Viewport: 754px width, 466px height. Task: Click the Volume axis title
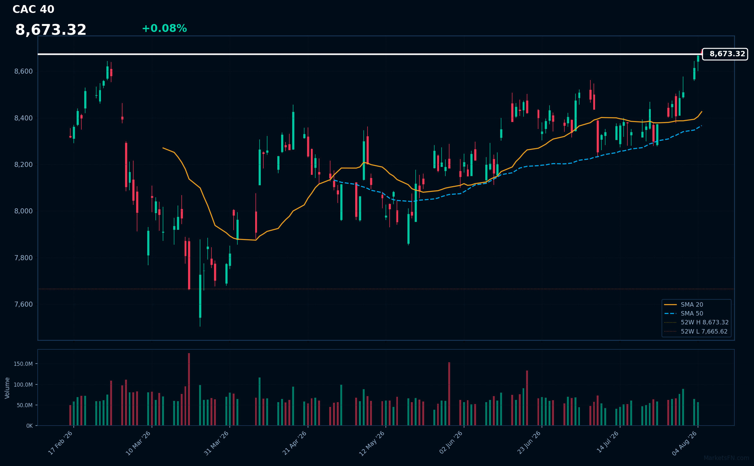click(7, 388)
